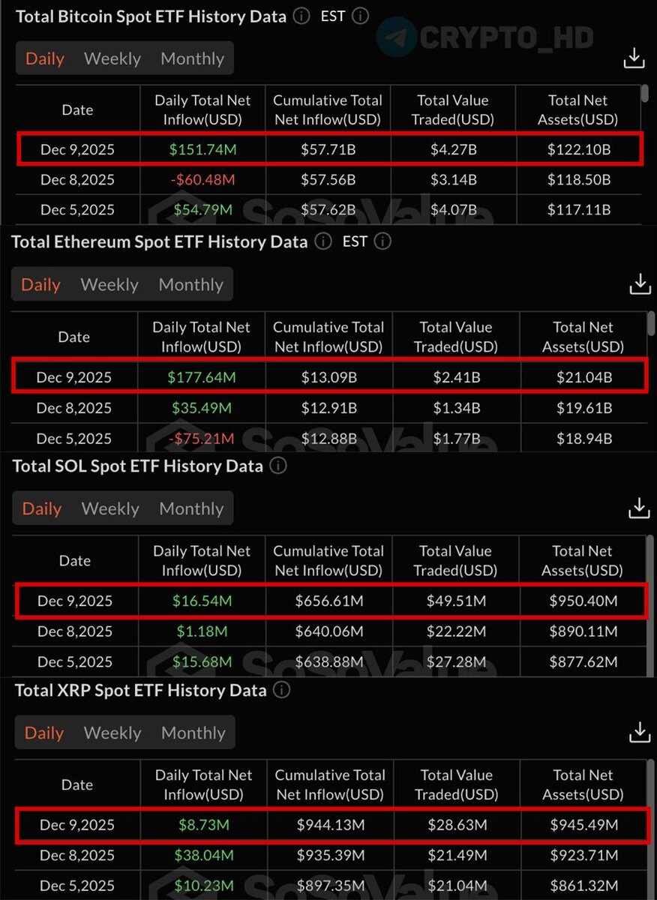The width and height of the screenshot is (657, 900).
Task: Select Dec 8,2025 row in XRP table
Action: 330,855
